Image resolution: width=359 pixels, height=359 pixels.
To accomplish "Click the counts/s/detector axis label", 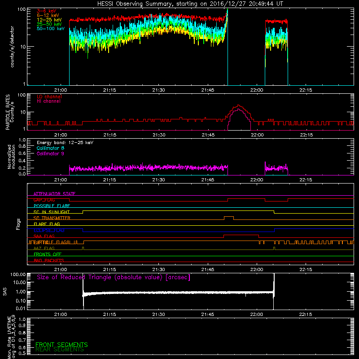I will tap(12, 47).
